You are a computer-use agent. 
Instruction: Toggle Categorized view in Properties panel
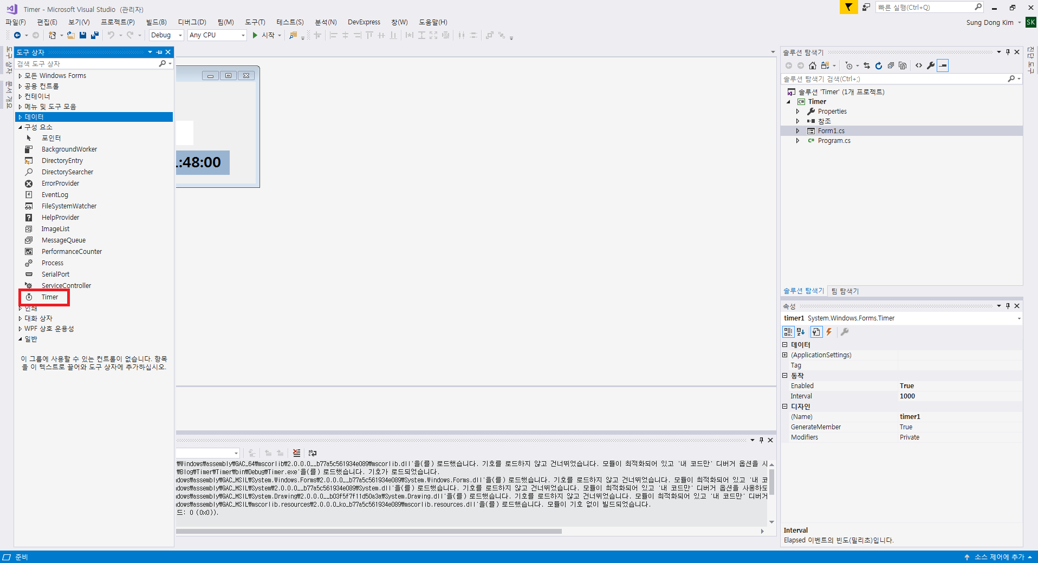tap(788, 332)
